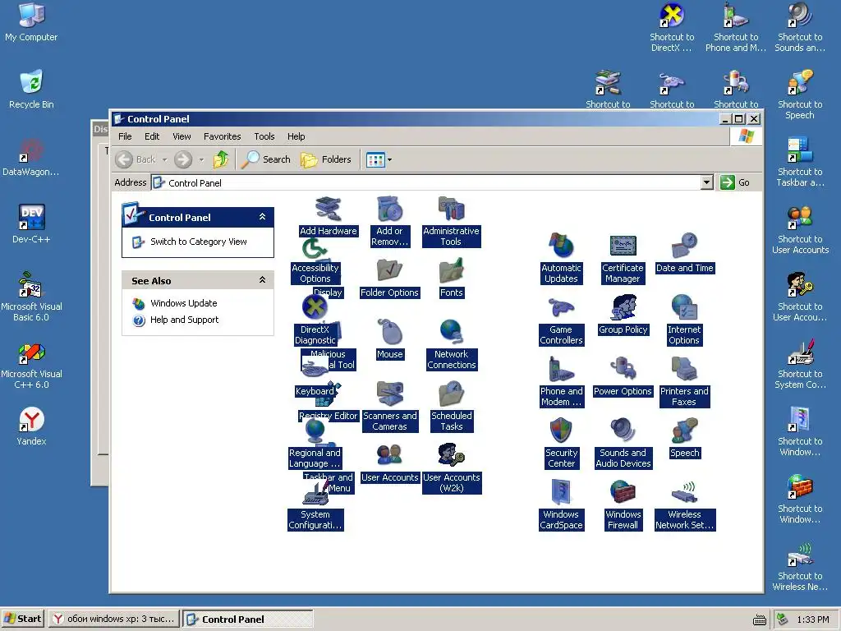
Task: Open Wireless Network Setup icon
Action: click(684, 493)
